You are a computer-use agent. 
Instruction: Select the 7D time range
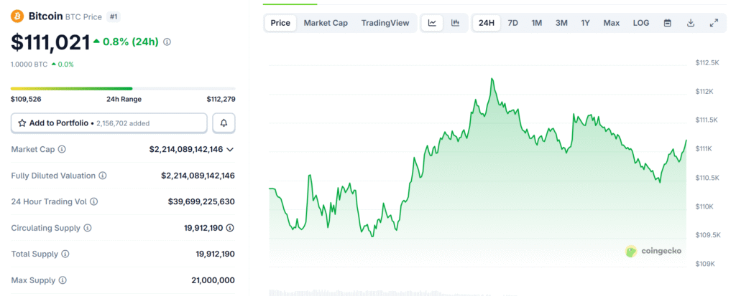pos(512,23)
